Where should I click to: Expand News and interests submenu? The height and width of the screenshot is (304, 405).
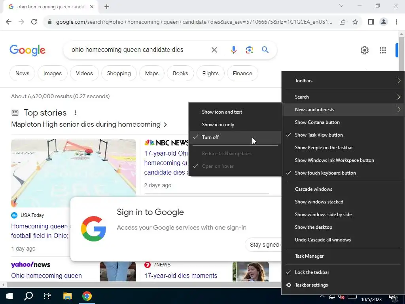(342, 110)
